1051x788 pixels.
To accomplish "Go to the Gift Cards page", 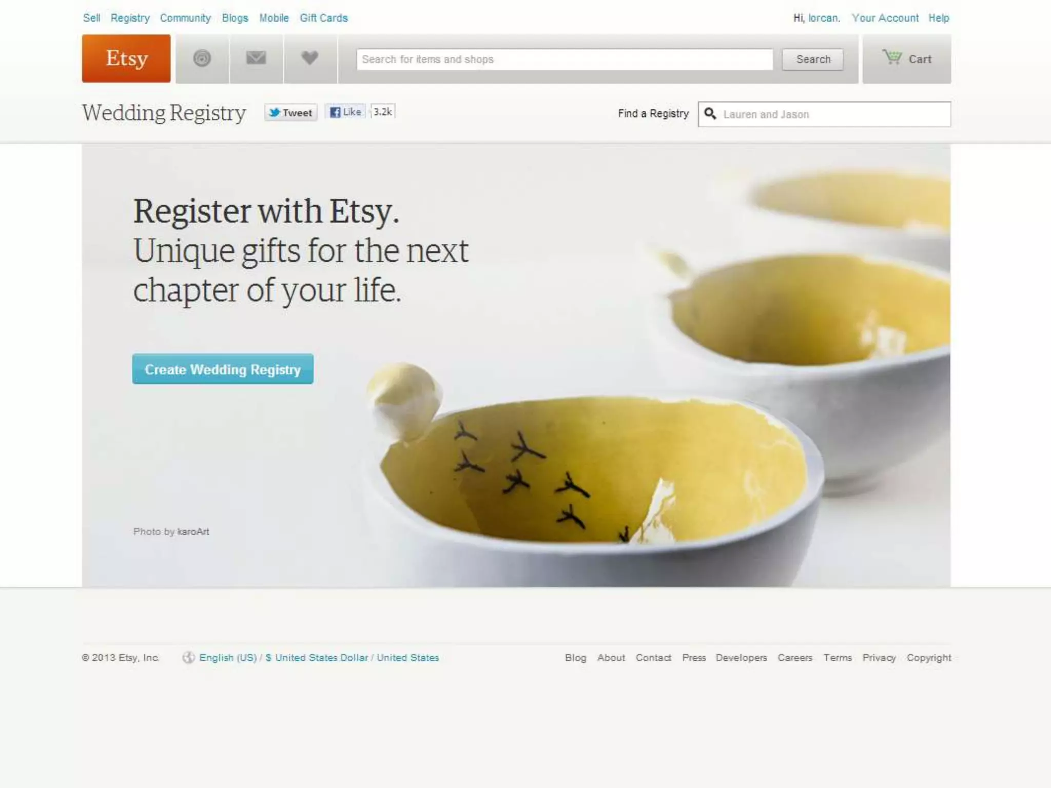I will [324, 18].
